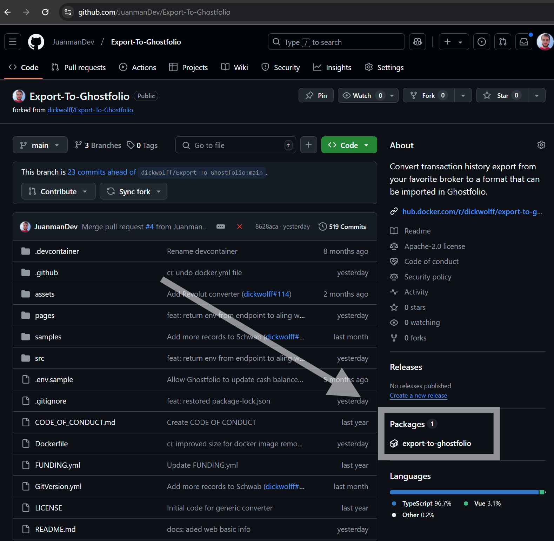Open the .devcontainer folder
Viewport: 554px width, 541px height.
coord(57,251)
